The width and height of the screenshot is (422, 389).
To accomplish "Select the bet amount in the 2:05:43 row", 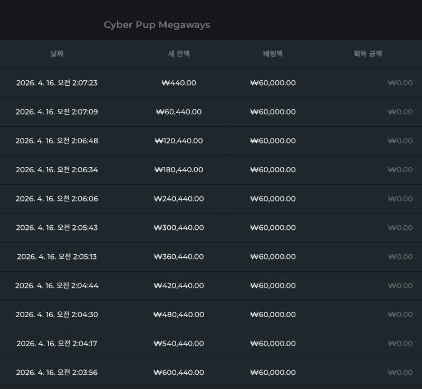I will [x=273, y=228].
